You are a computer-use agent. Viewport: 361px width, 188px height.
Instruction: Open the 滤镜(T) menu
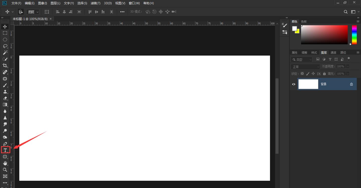pyautogui.click(x=96, y=3)
